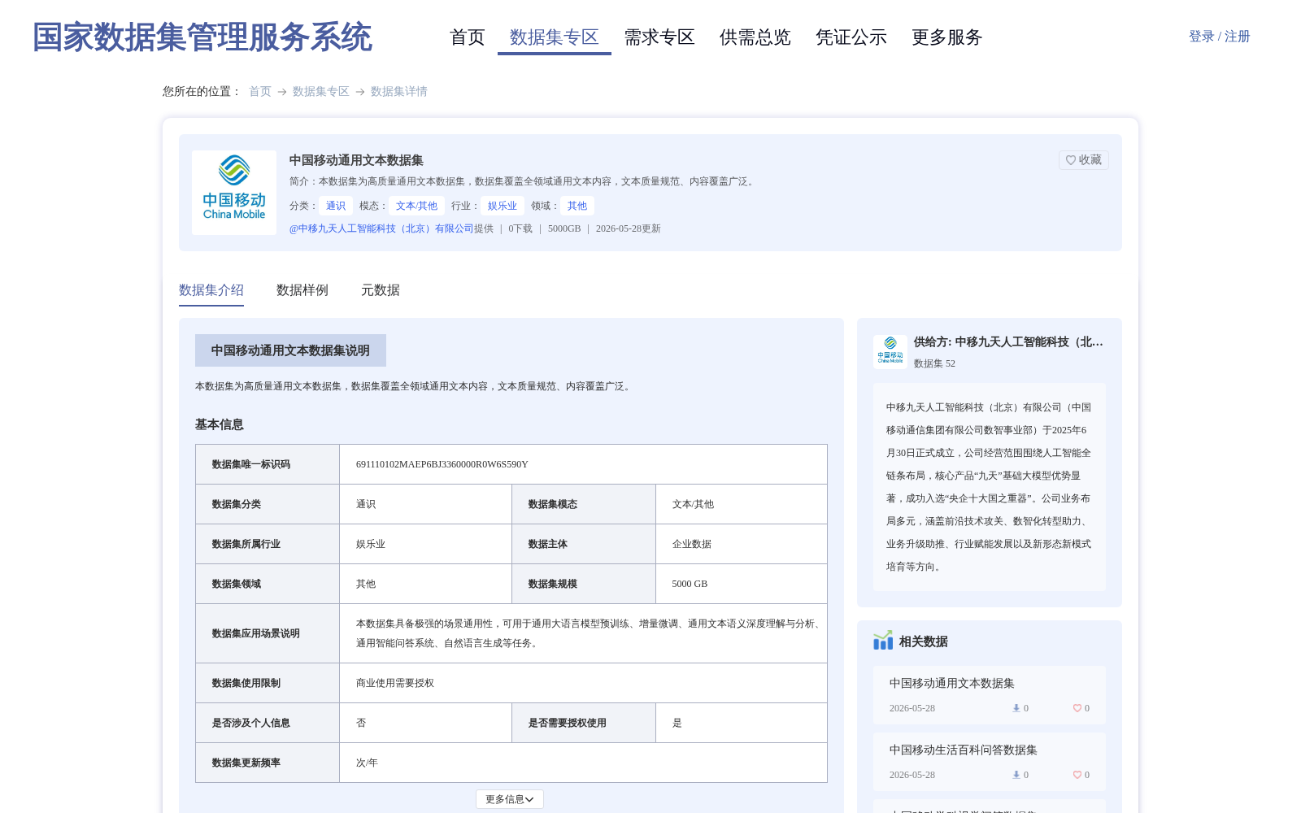1301x813 pixels.
Task: Click heart icon on 中国移动生活百科问答数据集 card
Action: coord(1077,775)
